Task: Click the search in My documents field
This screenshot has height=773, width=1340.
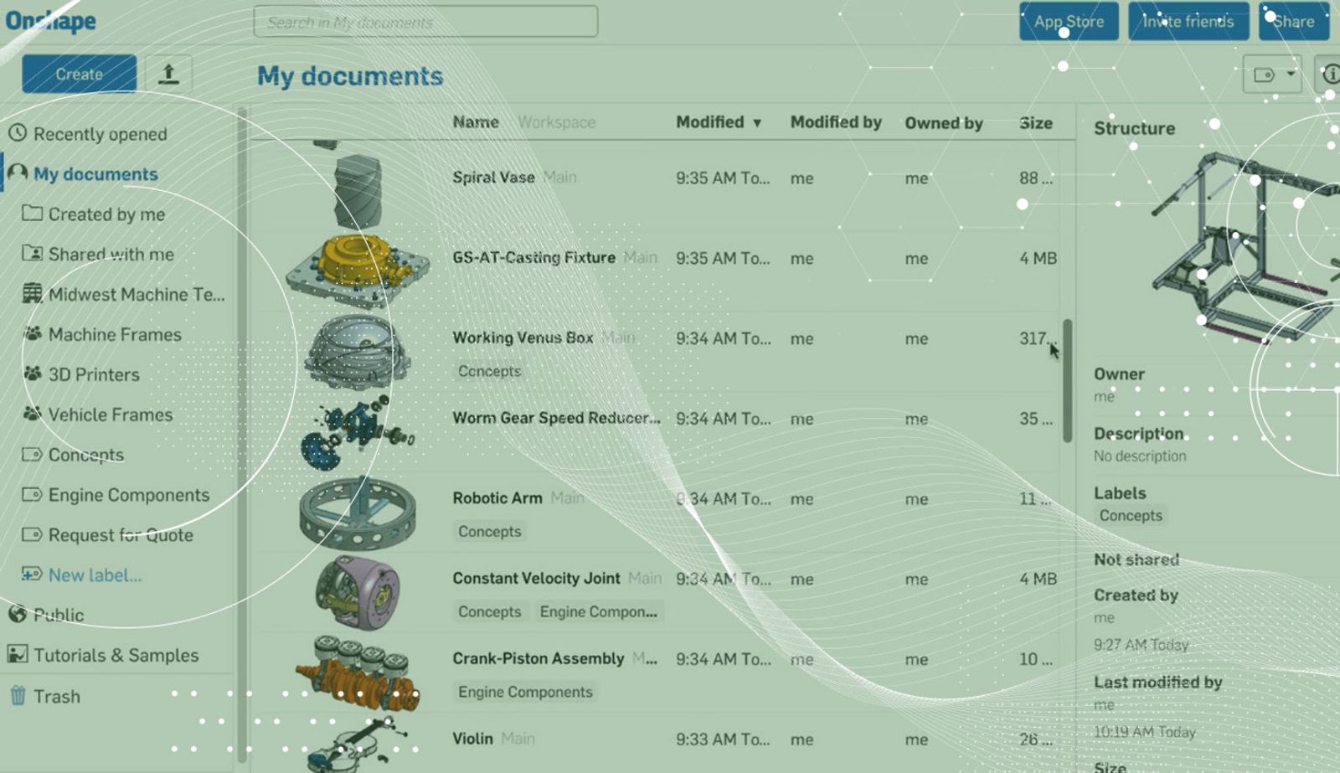Action: click(425, 22)
